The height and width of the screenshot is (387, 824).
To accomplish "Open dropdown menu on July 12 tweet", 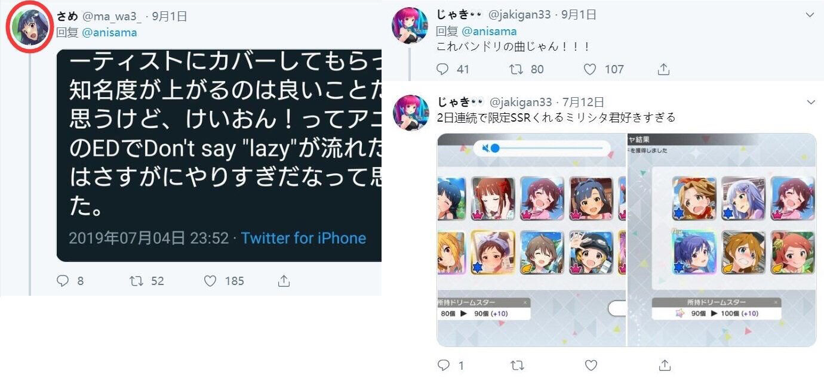I will pyautogui.click(x=810, y=103).
